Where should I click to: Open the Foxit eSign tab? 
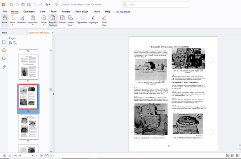tap(82, 12)
